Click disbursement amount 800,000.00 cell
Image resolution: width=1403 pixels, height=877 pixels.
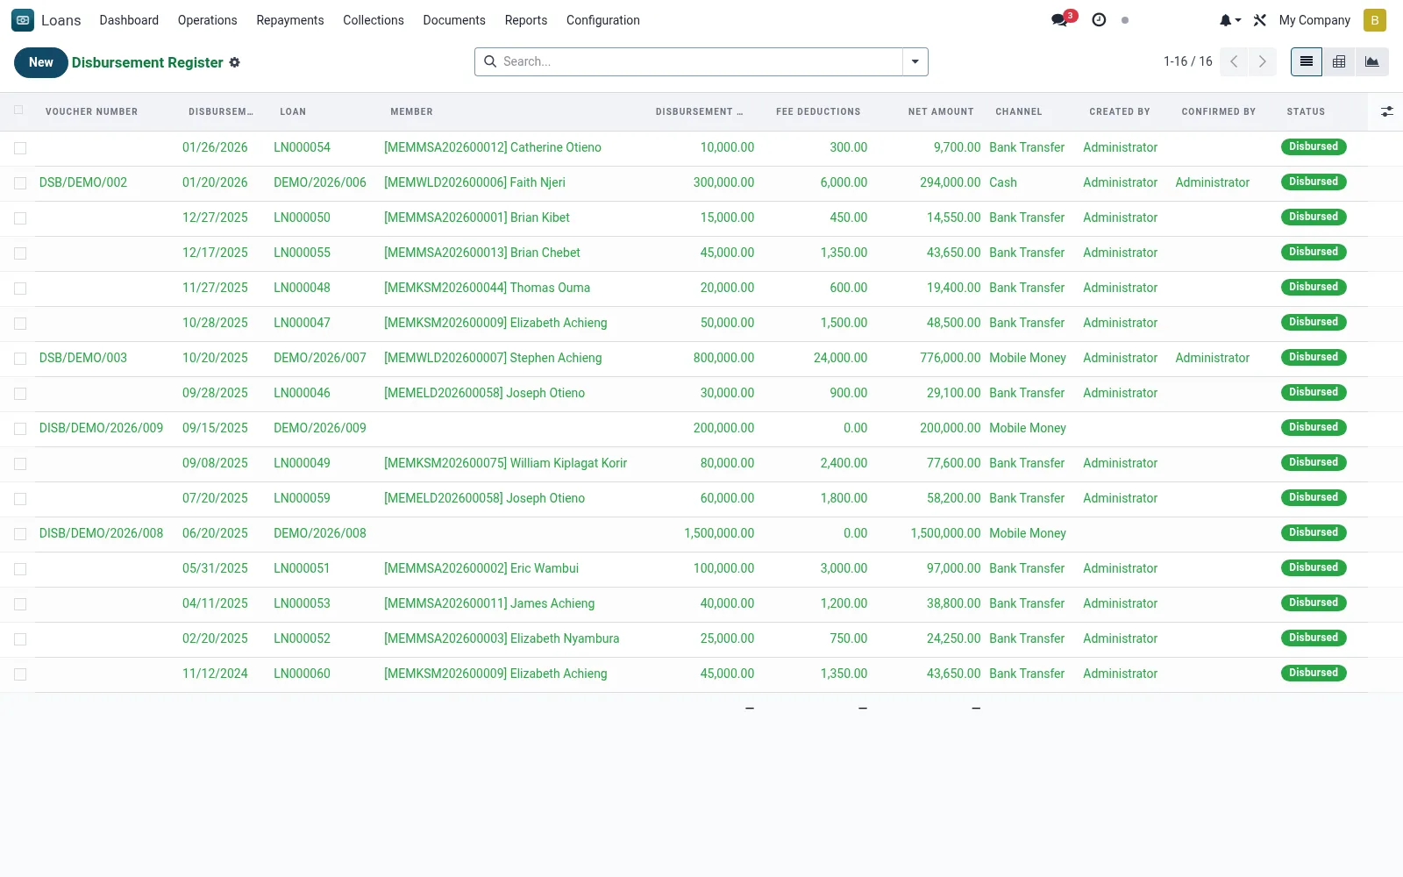click(723, 358)
